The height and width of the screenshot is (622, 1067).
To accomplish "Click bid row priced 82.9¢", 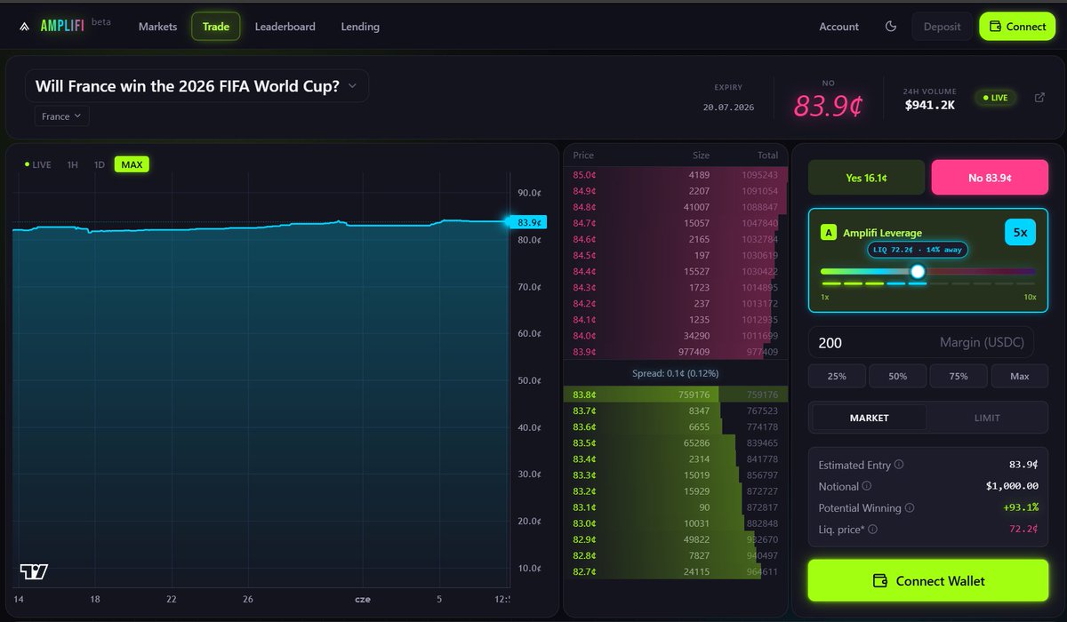I will tap(675, 538).
